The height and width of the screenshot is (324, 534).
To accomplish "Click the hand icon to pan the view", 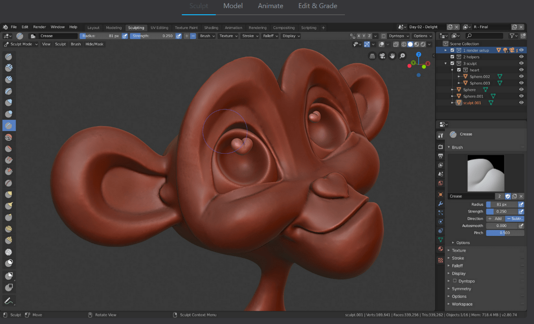I will pos(392,56).
